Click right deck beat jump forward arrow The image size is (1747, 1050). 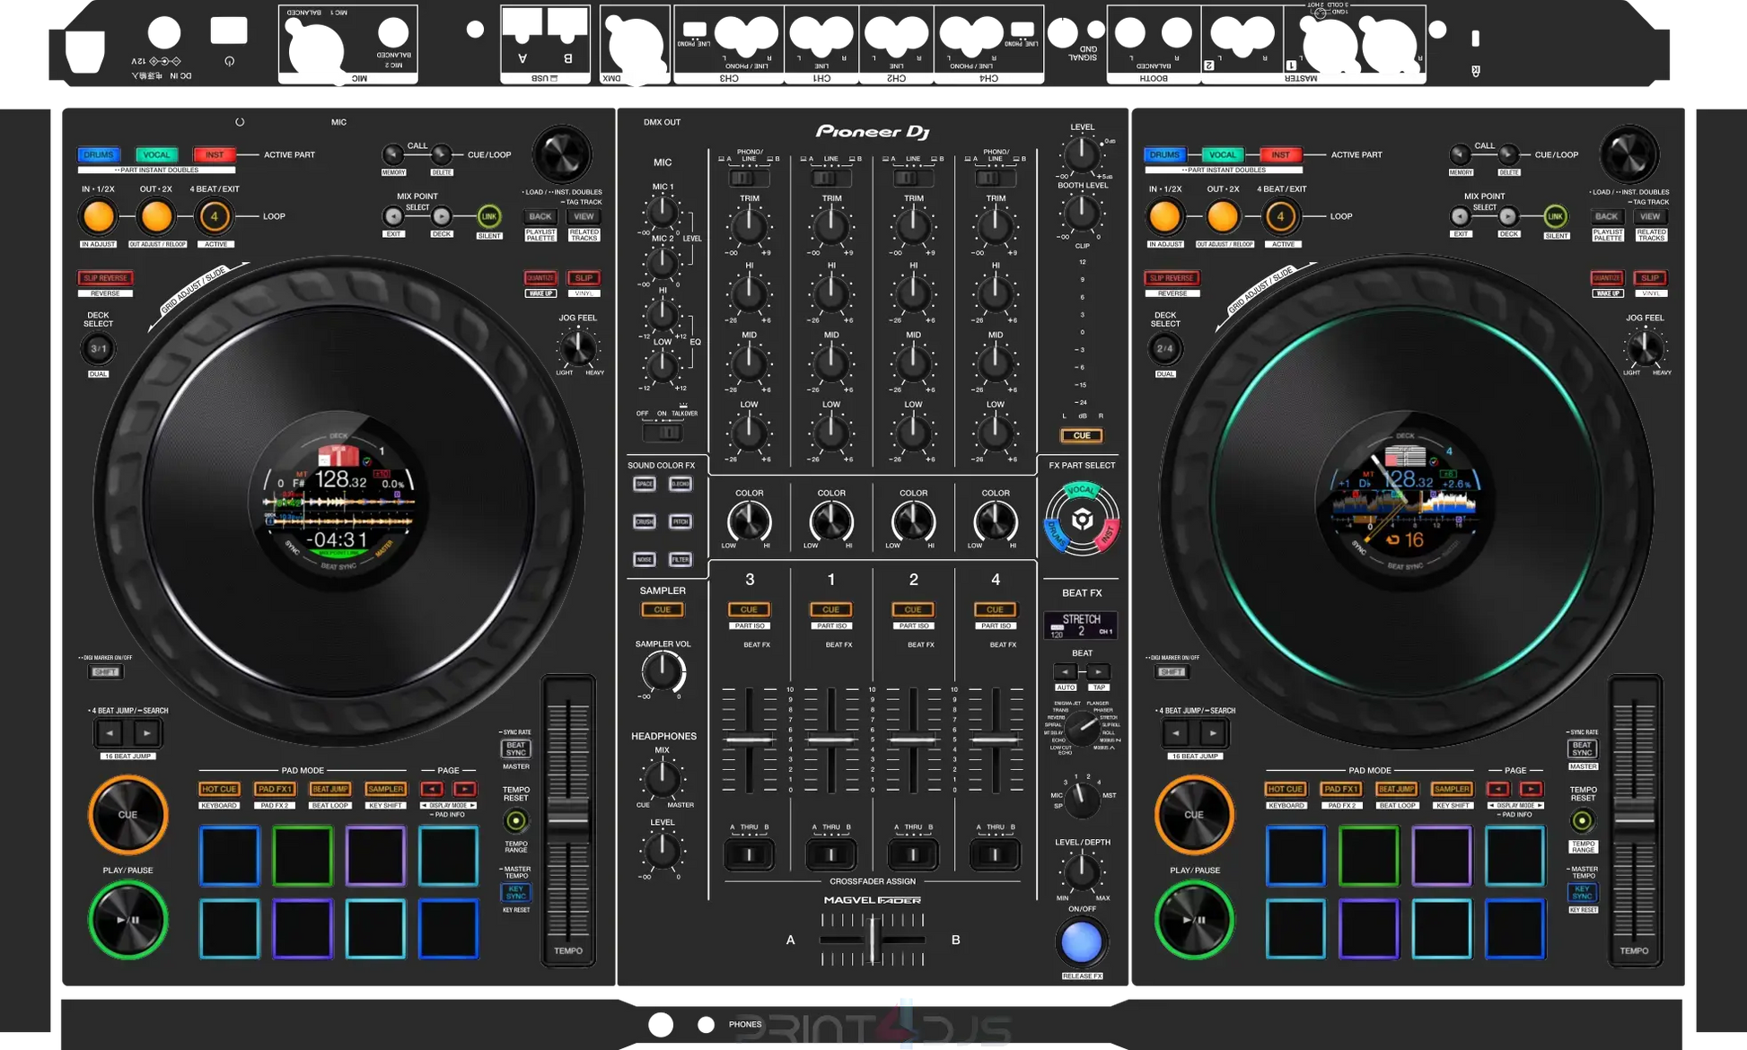pyautogui.click(x=1213, y=733)
